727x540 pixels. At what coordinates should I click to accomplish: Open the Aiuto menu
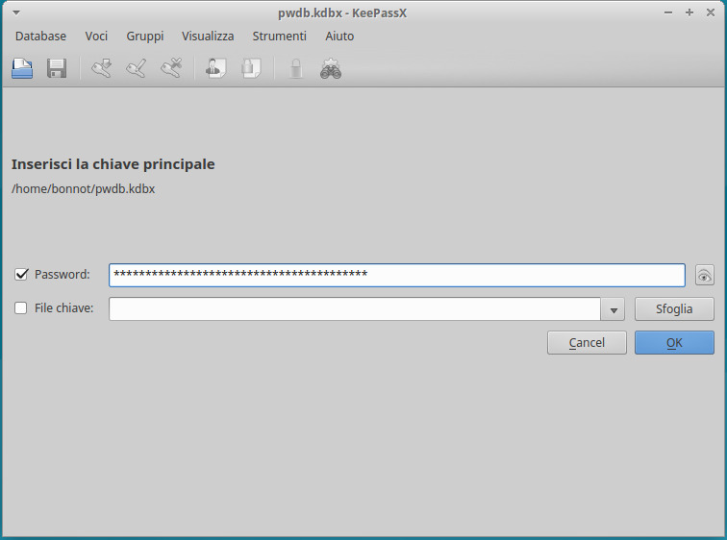click(339, 37)
